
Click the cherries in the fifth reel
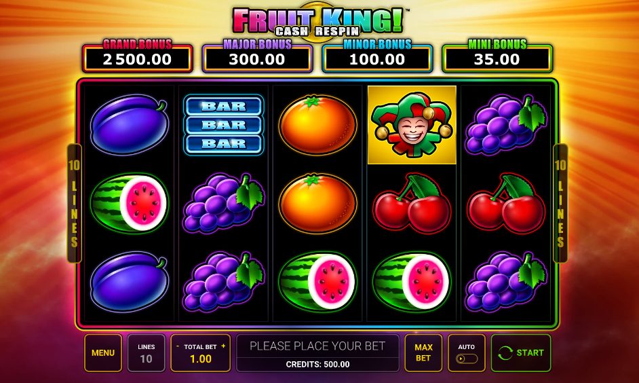coord(506,203)
